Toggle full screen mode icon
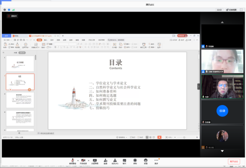 click(x=241, y=10)
